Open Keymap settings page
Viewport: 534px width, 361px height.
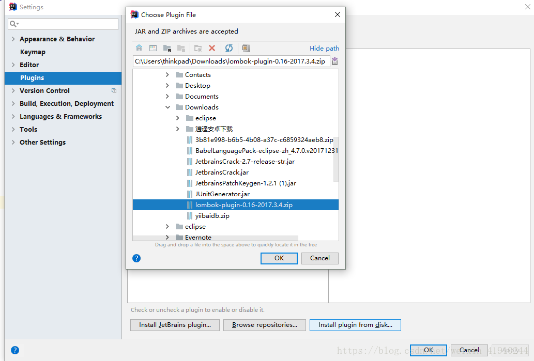pyautogui.click(x=33, y=52)
